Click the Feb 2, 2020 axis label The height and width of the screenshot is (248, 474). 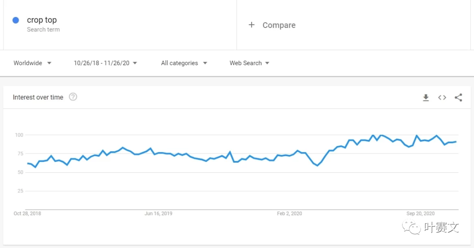(289, 213)
